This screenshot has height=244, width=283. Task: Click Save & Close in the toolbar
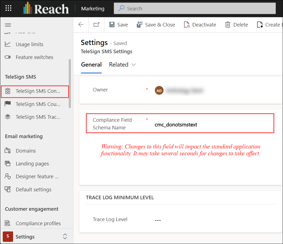coord(156,25)
